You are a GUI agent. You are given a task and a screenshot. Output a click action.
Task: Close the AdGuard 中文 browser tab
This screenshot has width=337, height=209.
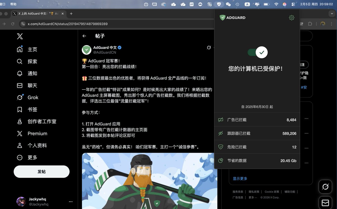click(62, 13)
